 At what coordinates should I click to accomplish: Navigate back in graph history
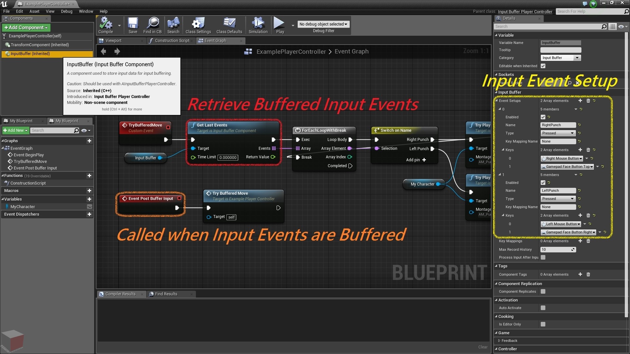[x=104, y=51]
